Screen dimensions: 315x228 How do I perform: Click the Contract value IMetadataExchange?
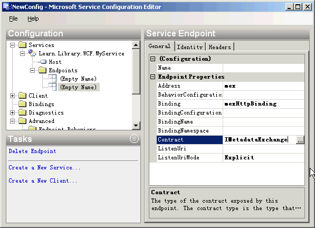pos(256,139)
